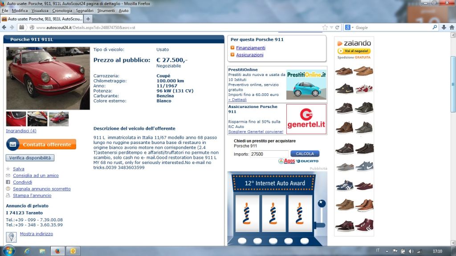Click the Salva link

click(x=19, y=168)
